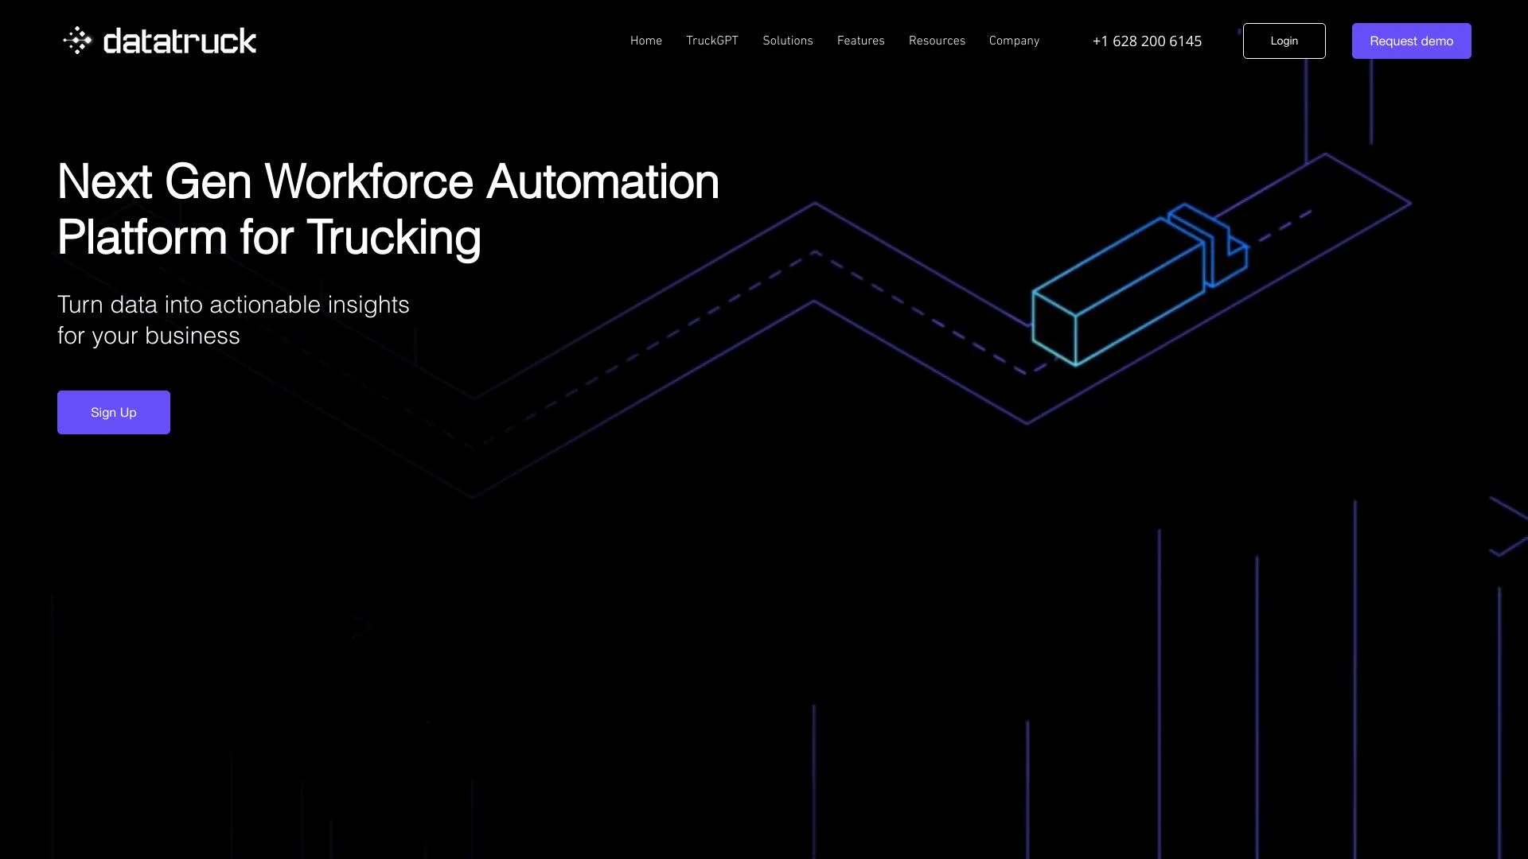
Task: Click the headline 'Next Gen Workforce Automation'
Action: 388,182
